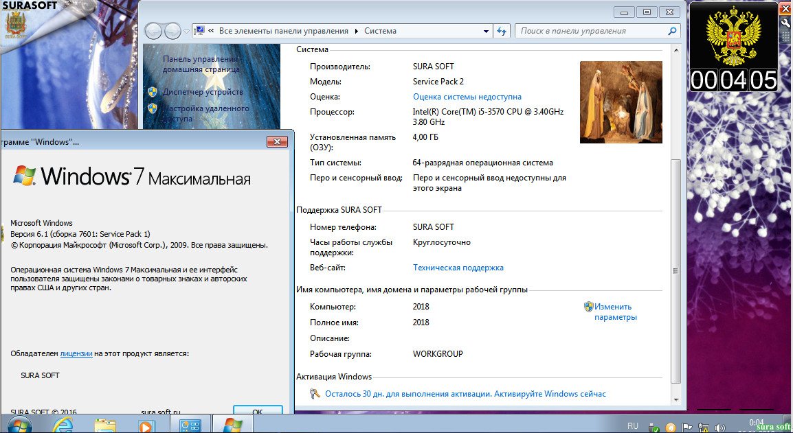Open the RU language indicator
Viewport: 793px width, 433px height.
coord(633,426)
